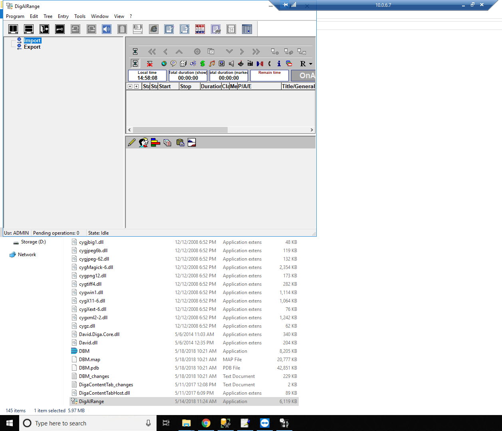The image size is (502, 431).
Task: Open the Entry menu
Action: 63,16
